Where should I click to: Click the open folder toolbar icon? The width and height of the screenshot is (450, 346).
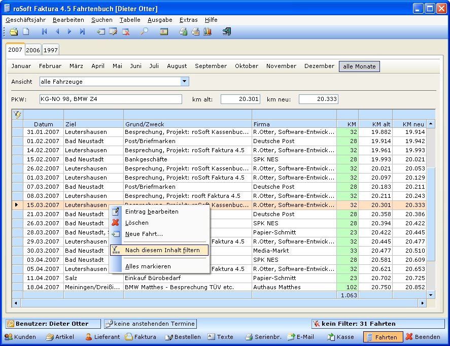(14, 31)
